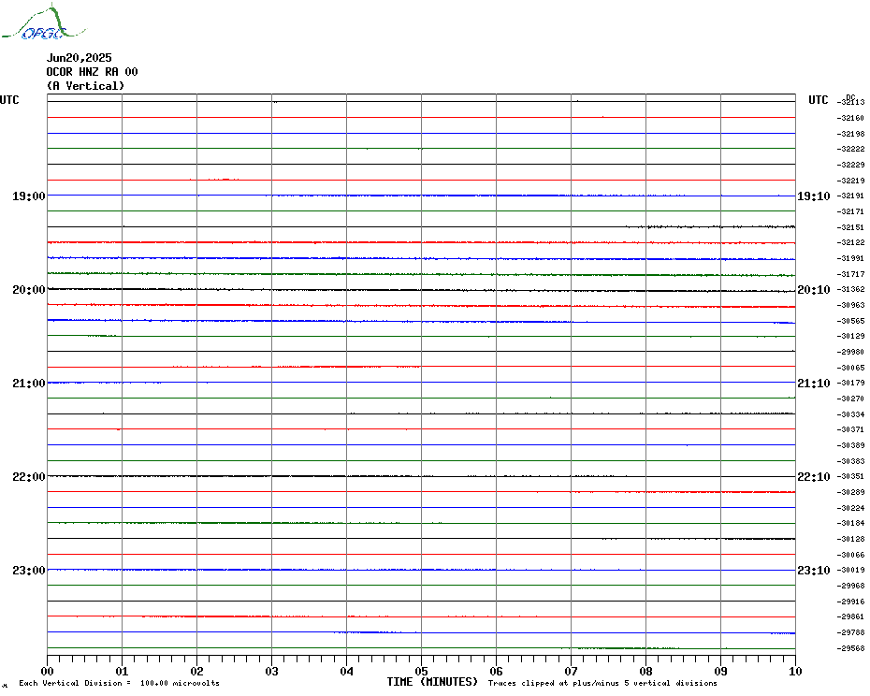The height and width of the screenshot is (696, 870).
Task: Click the 00 minute axis label
Action: coord(47,671)
